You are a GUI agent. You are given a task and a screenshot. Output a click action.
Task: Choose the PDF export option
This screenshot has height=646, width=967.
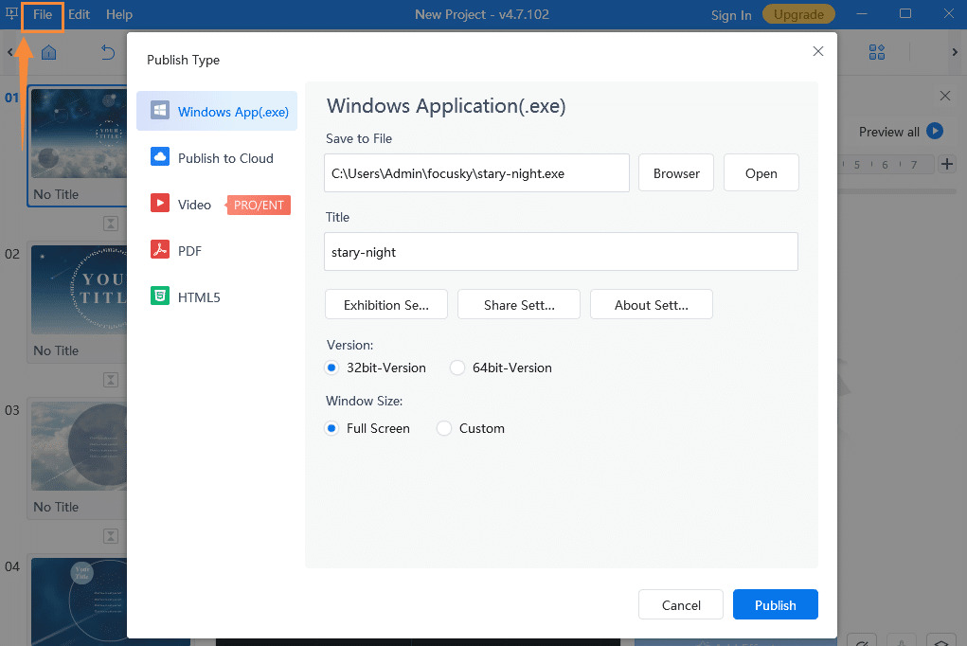160,250
